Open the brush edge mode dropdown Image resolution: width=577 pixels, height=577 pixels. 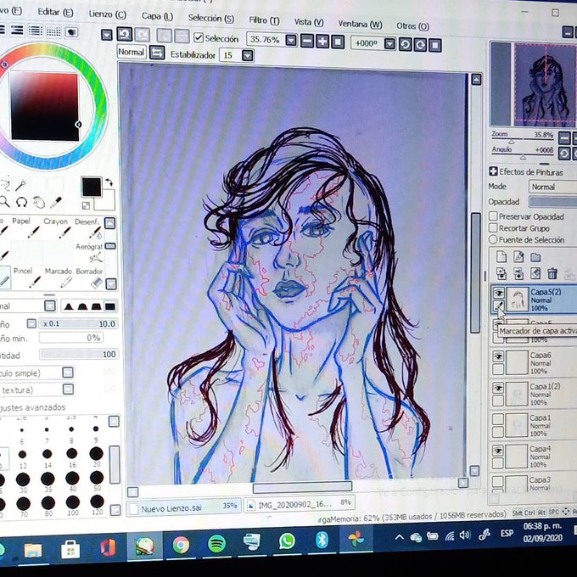tap(50, 305)
